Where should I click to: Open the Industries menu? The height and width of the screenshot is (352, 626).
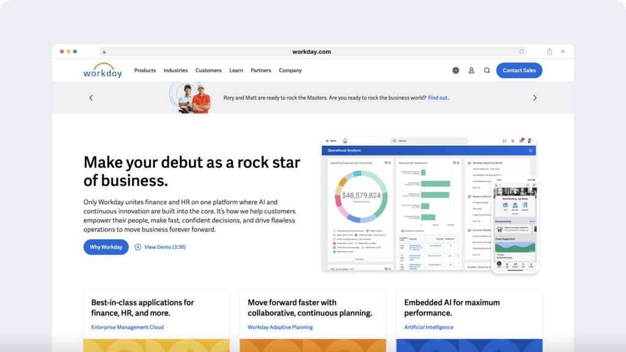coord(175,70)
